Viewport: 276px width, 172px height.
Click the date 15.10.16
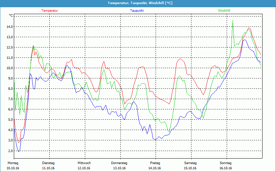[x=190, y=168]
